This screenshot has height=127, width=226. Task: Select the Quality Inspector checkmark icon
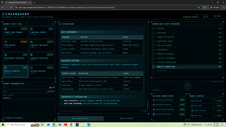pyautogui.click(x=6, y=68)
